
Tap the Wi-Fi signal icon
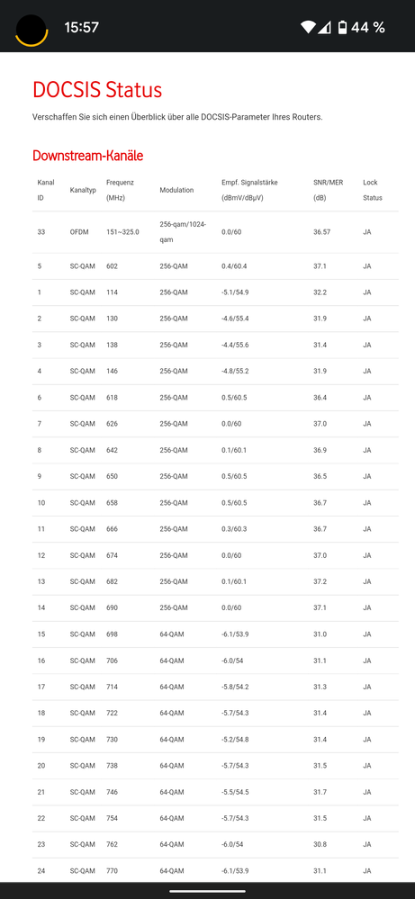[309, 27]
